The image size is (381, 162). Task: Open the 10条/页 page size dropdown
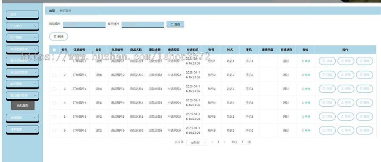(x=196, y=143)
